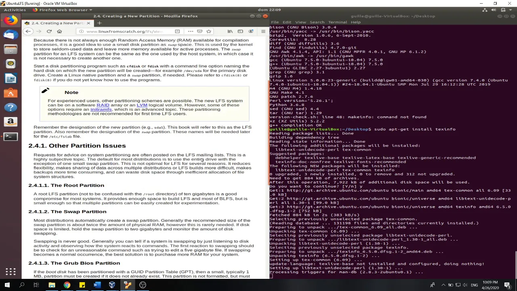
Task: Reload the Firefox page
Action: coord(49,32)
